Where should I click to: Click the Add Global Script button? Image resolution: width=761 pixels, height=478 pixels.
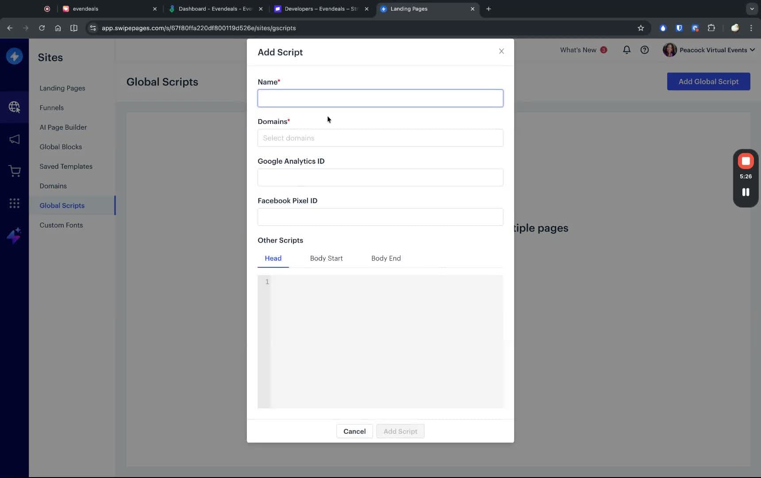click(x=708, y=81)
